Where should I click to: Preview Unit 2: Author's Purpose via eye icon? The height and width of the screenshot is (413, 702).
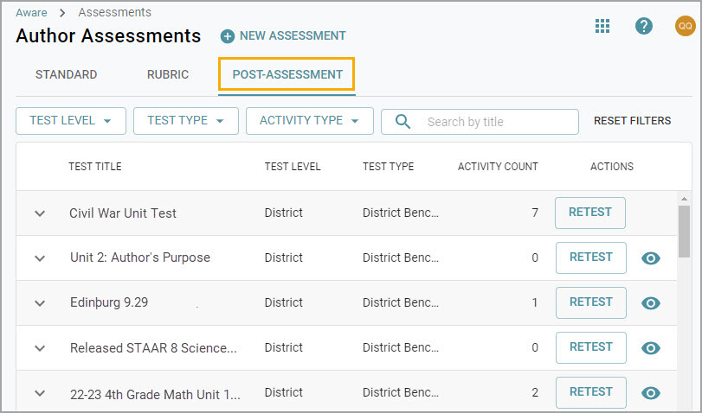point(651,257)
